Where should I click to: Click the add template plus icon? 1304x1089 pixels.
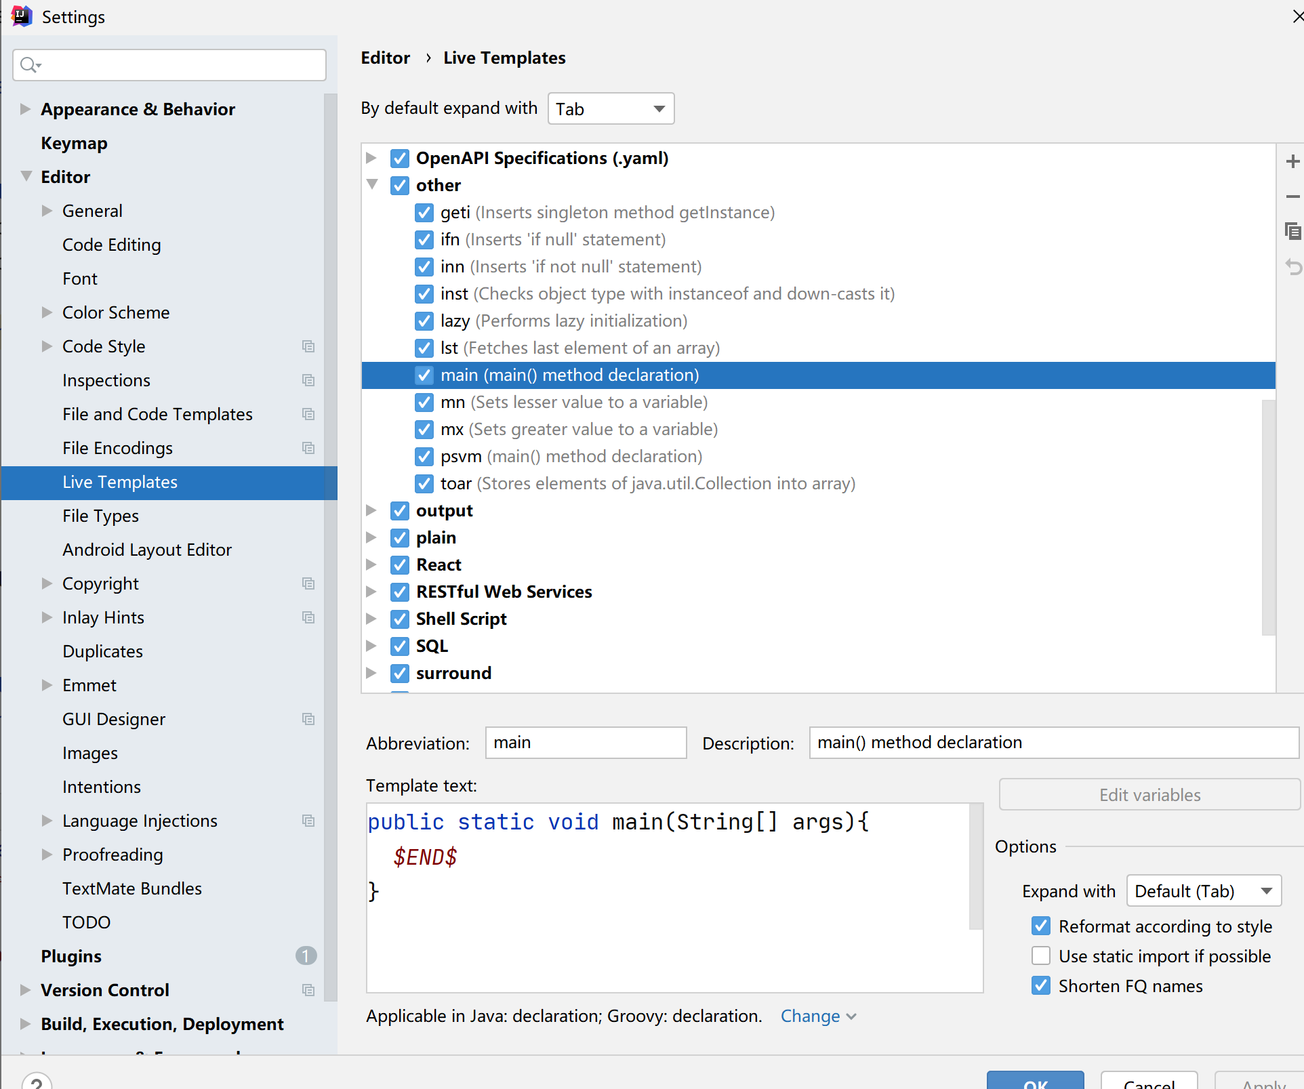tap(1292, 161)
